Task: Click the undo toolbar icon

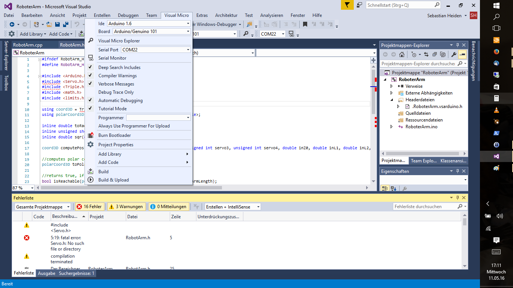Action: [x=77, y=24]
